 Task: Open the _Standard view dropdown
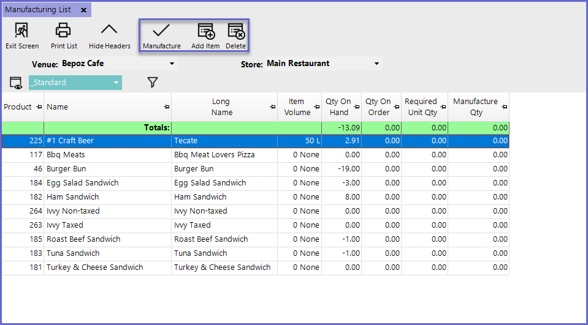point(116,83)
